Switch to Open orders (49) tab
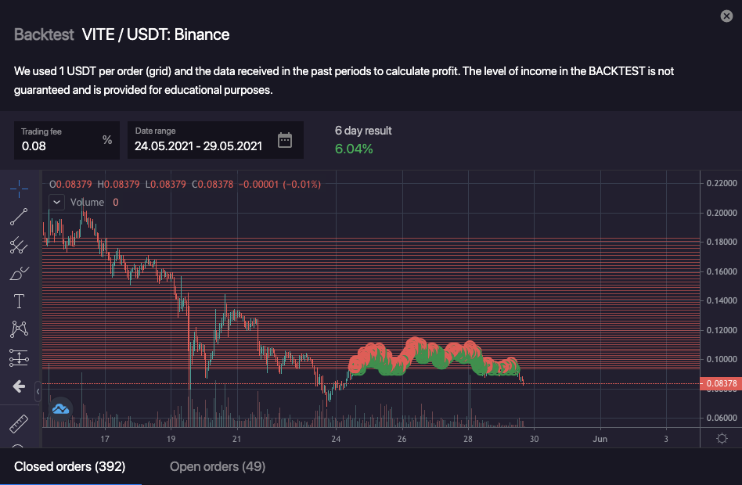Image resolution: width=742 pixels, height=485 pixels. click(218, 467)
